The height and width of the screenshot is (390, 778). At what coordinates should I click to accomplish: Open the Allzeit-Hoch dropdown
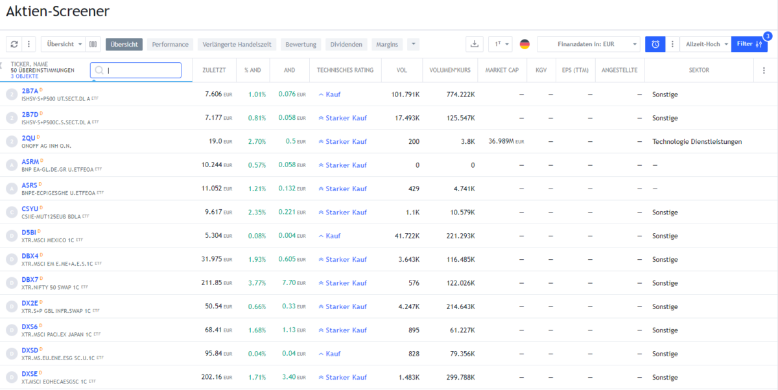[x=706, y=44]
